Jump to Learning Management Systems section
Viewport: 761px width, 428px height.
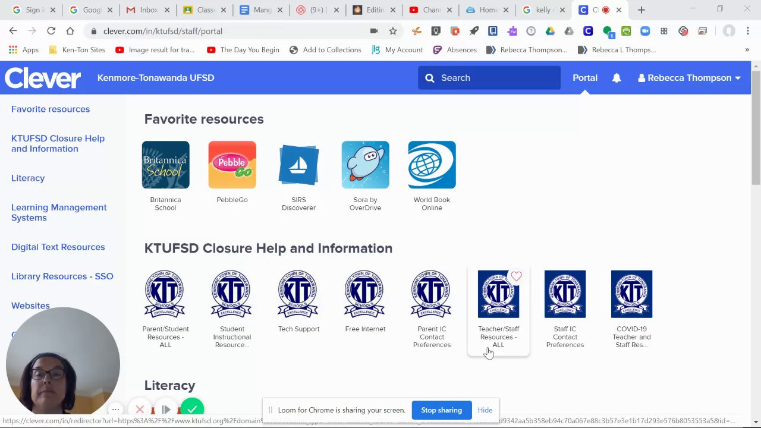[59, 213]
